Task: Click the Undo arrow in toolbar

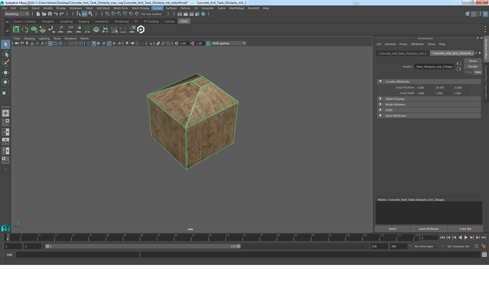Action: tap(56, 14)
